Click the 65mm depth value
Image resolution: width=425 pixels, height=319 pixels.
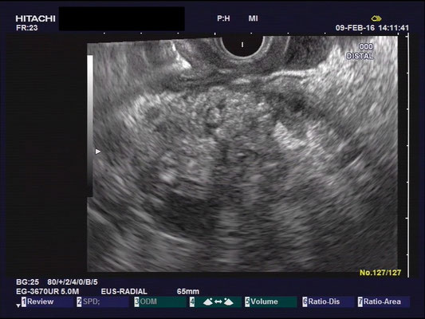coord(188,292)
